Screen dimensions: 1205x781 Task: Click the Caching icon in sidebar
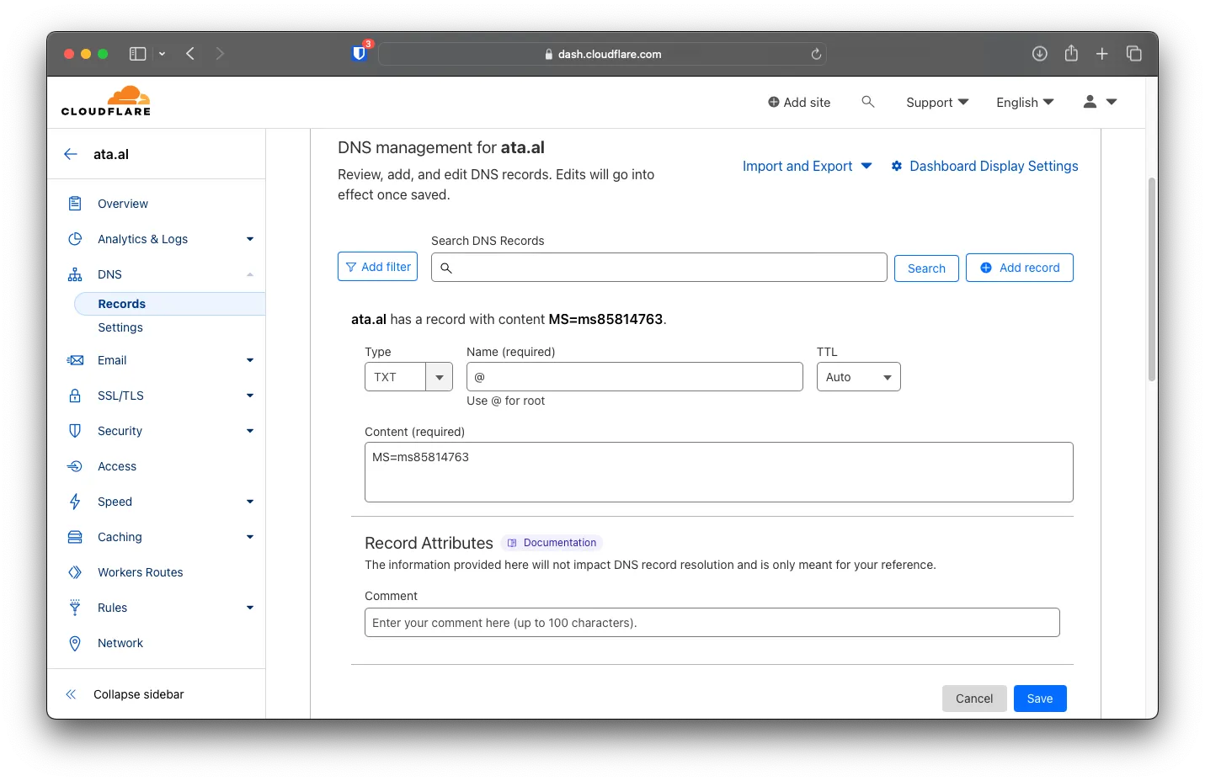click(x=75, y=537)
